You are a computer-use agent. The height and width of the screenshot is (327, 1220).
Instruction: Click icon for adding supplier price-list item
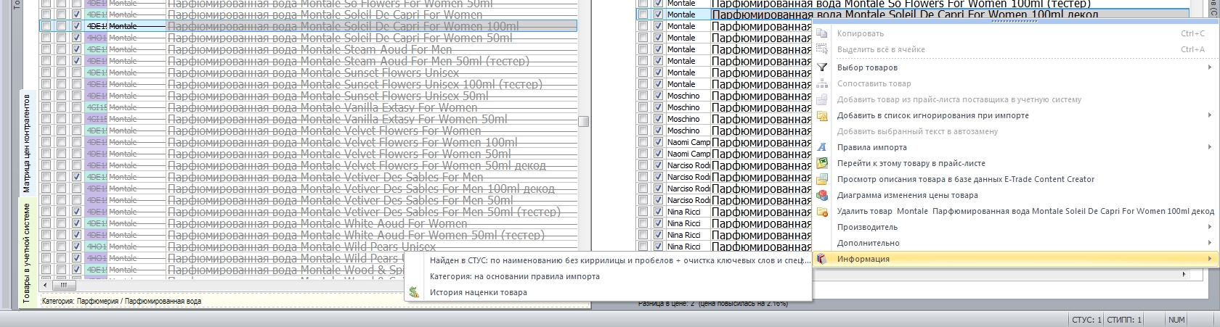pos(822,99)
